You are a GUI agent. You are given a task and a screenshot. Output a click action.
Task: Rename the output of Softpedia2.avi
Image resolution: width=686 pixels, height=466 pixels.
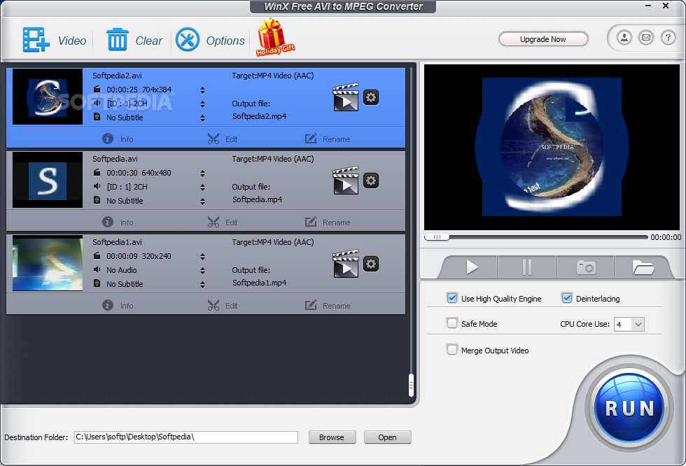tap(328, 139)
